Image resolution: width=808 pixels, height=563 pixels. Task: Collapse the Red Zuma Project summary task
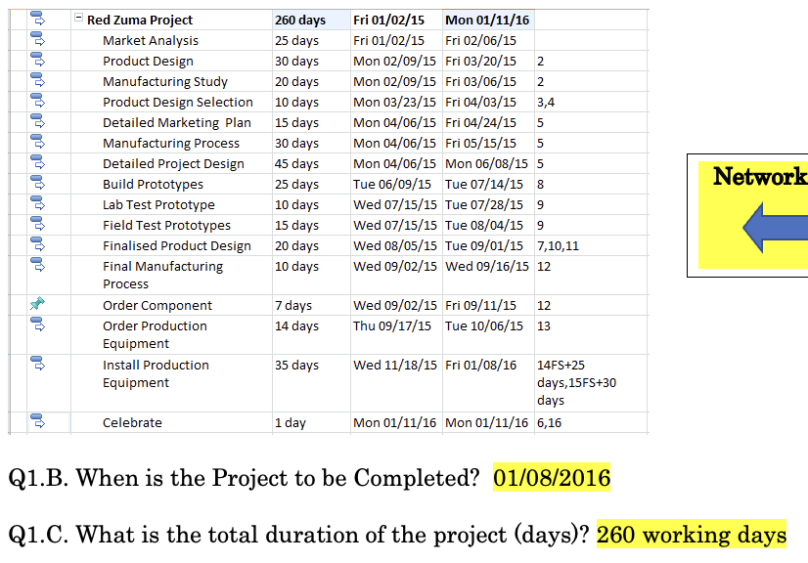click(80, 20)
